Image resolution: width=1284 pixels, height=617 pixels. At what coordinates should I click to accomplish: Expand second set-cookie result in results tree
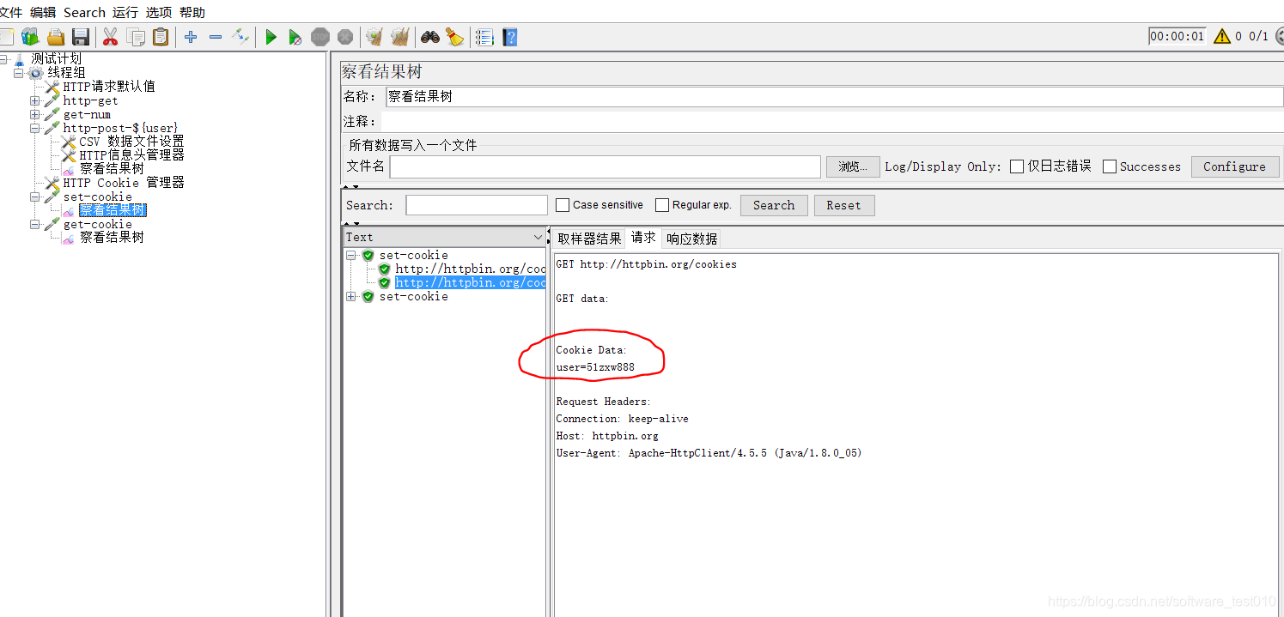coord(351,297)
